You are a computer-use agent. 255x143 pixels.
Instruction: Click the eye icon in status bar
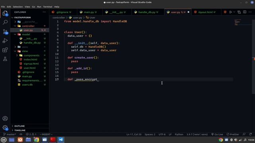pos(21,134)
